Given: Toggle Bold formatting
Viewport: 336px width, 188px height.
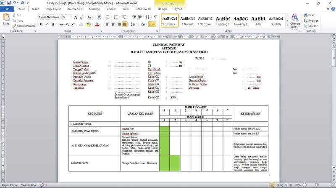Looking at the screenshot, I should [41, 24].
